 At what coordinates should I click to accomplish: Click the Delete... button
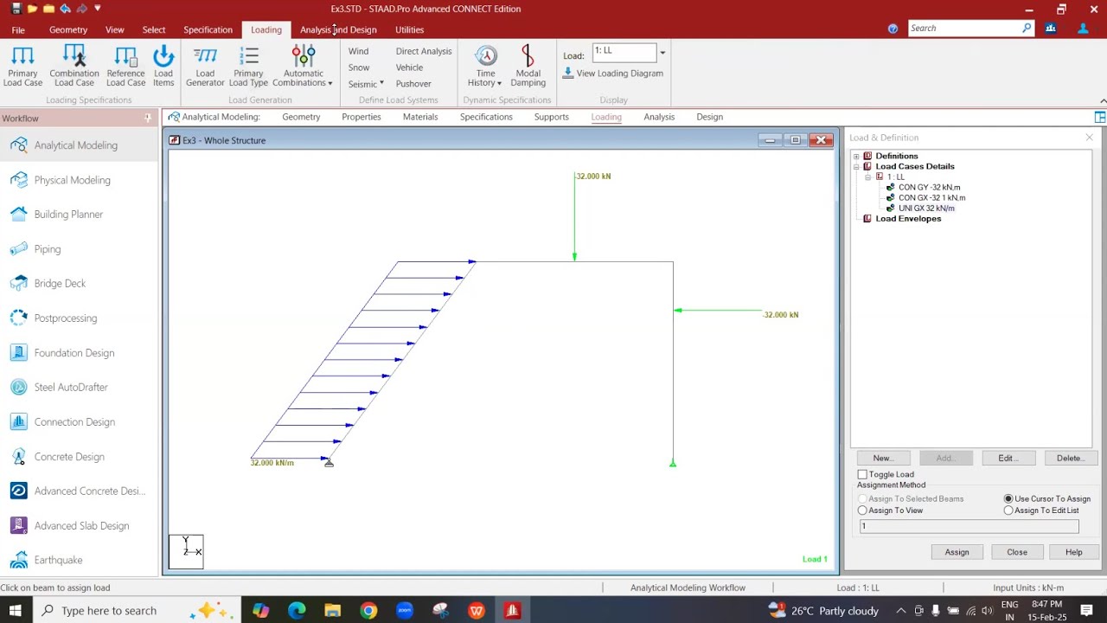(x=1071, y=458)
